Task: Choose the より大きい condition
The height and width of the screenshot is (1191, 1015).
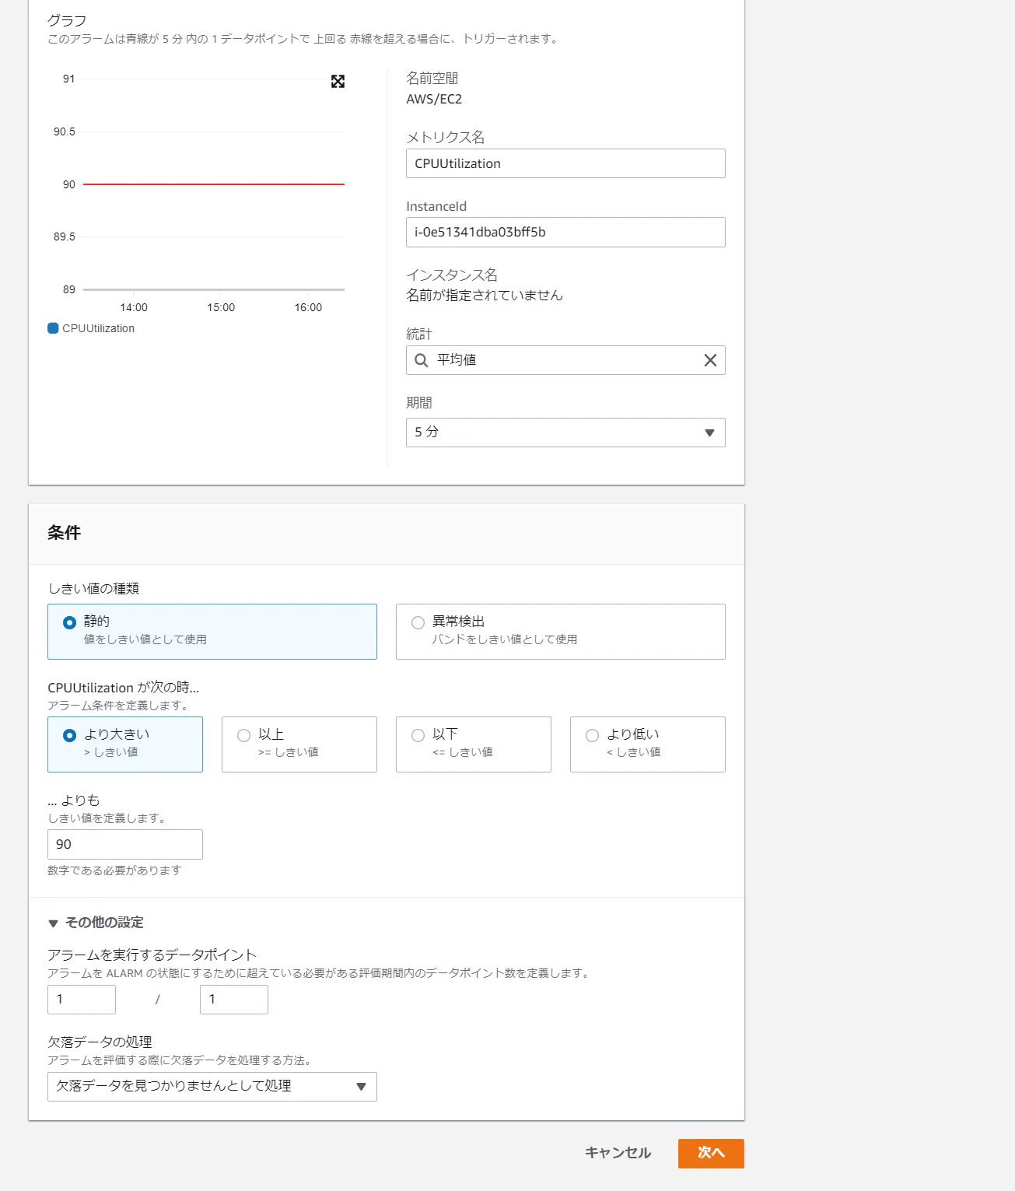Action: point(125,744)
